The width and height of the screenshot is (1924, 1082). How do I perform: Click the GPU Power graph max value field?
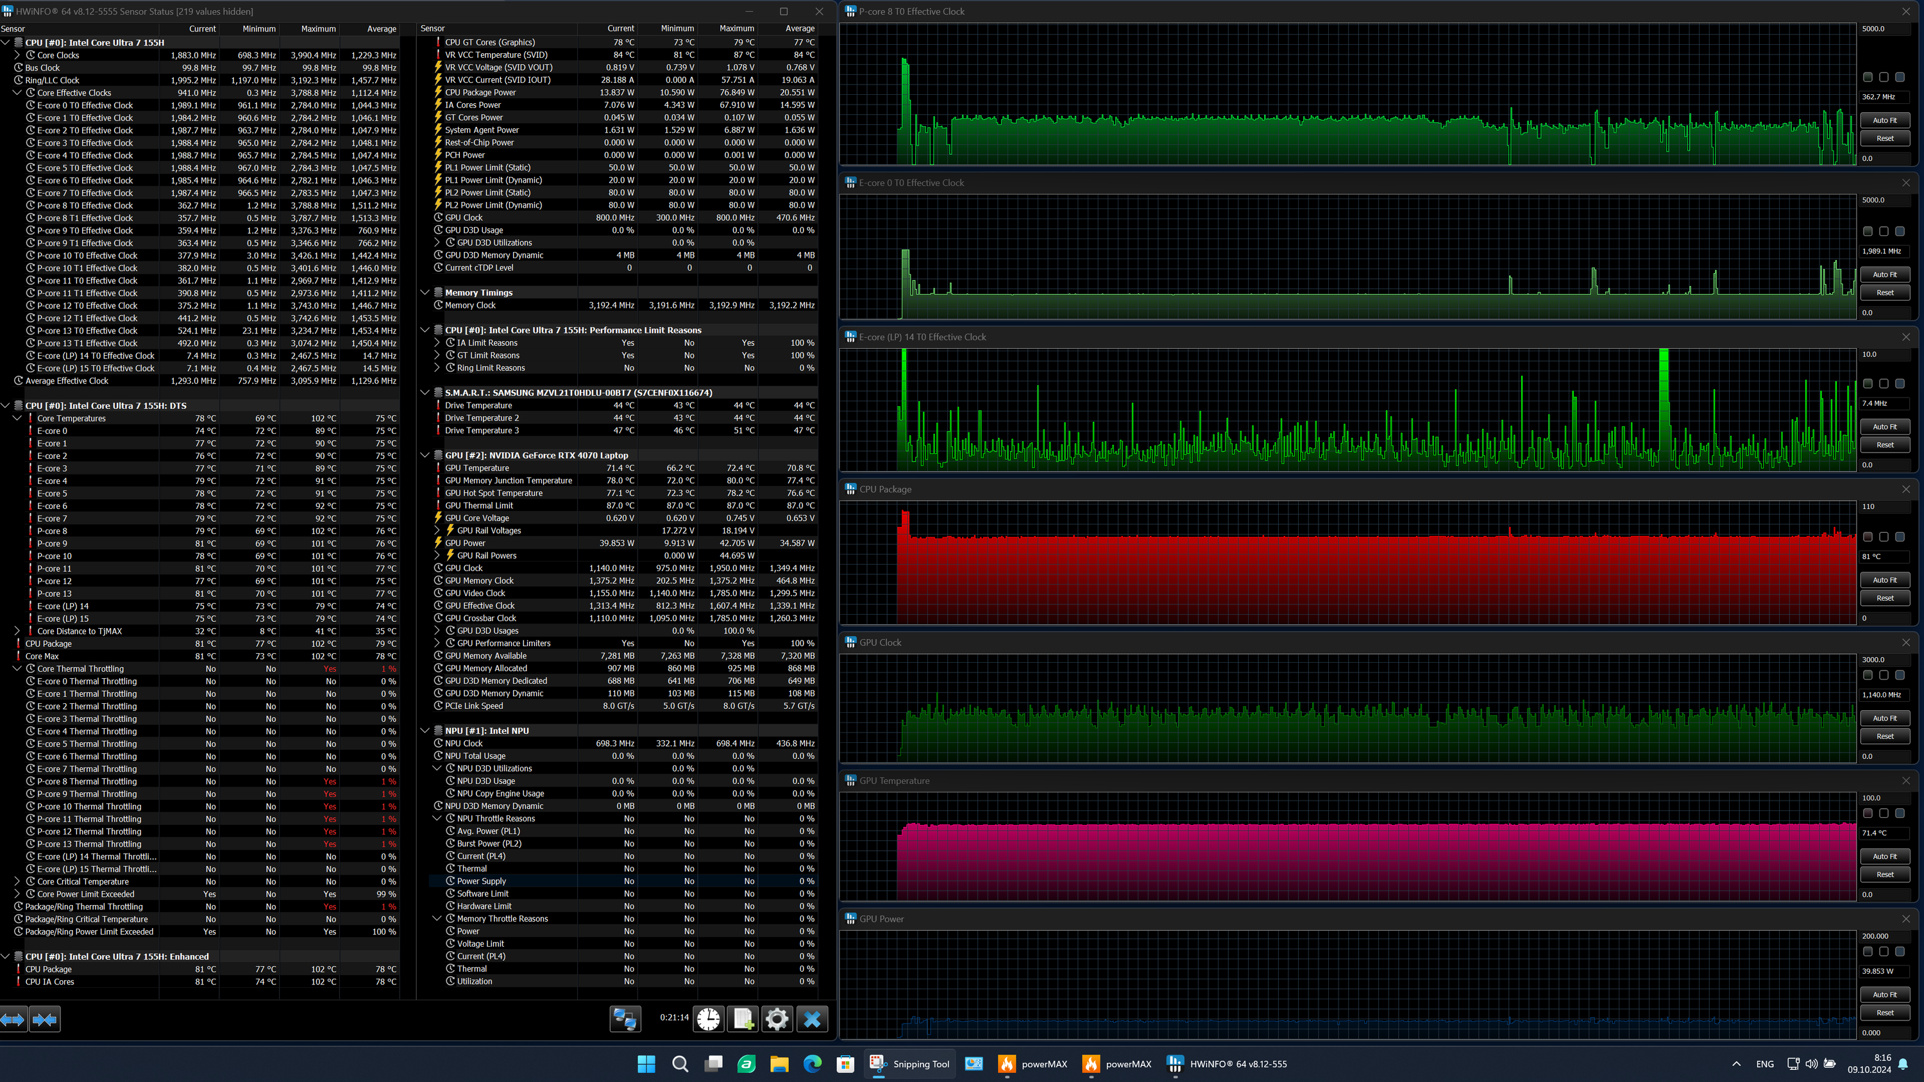[x=1884, y=936]
